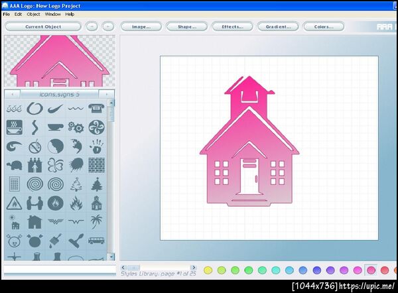Open the Edit menu
Screen dimensions: 398x293
(18, 14)
